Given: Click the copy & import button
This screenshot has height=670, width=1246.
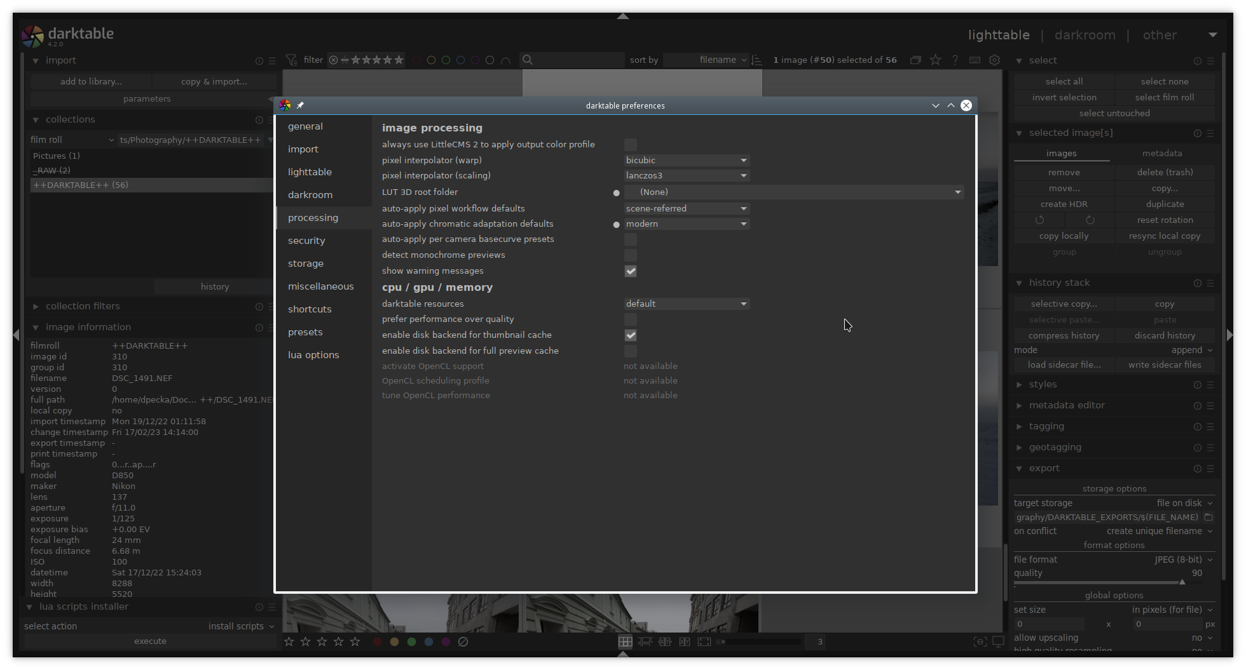Looking at the screenshot, I should [214, 81].
